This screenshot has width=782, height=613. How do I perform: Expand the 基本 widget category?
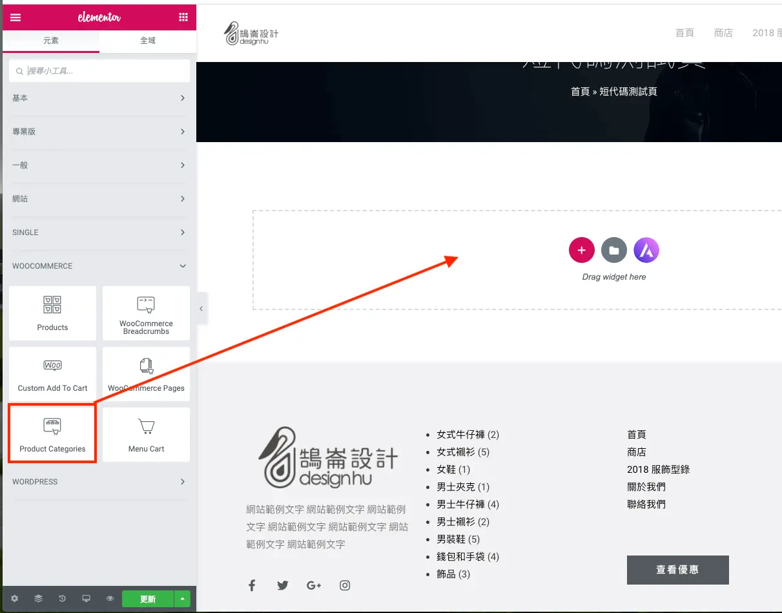tap(99, 98)
